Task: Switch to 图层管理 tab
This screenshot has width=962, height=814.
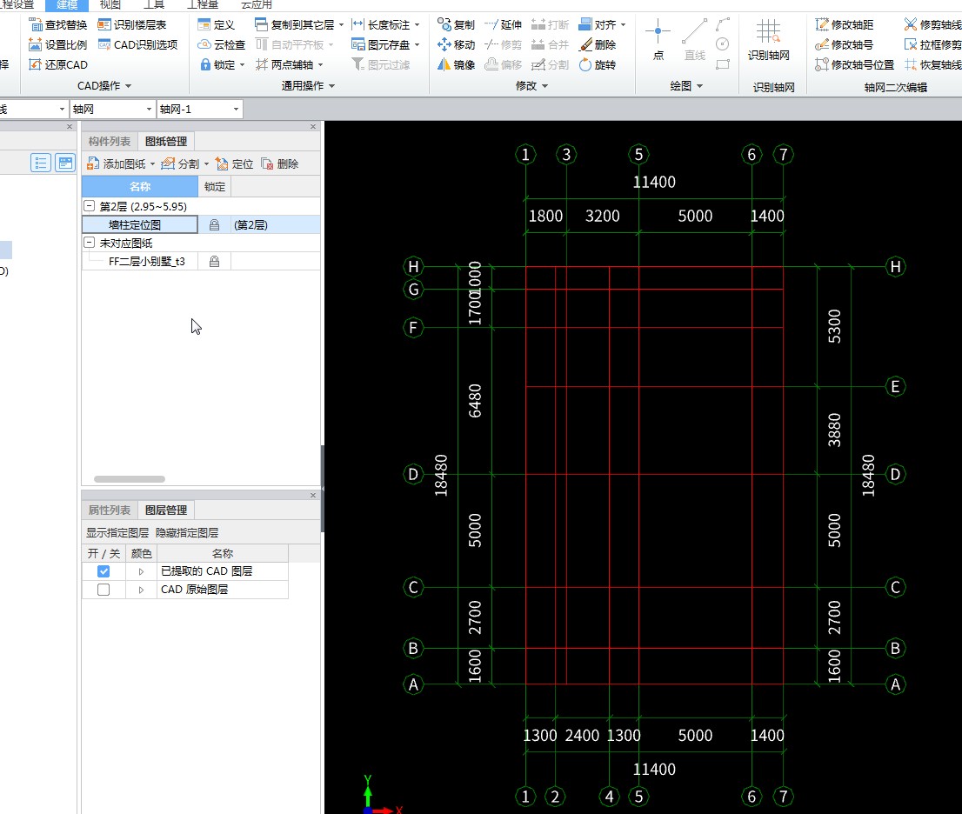Action: coord(166,510)
